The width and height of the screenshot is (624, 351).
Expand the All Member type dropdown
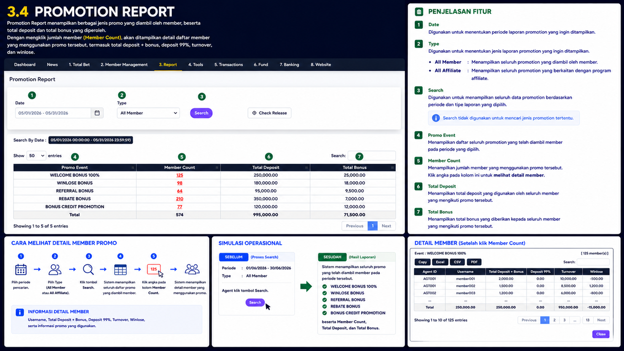click(148, 113)
